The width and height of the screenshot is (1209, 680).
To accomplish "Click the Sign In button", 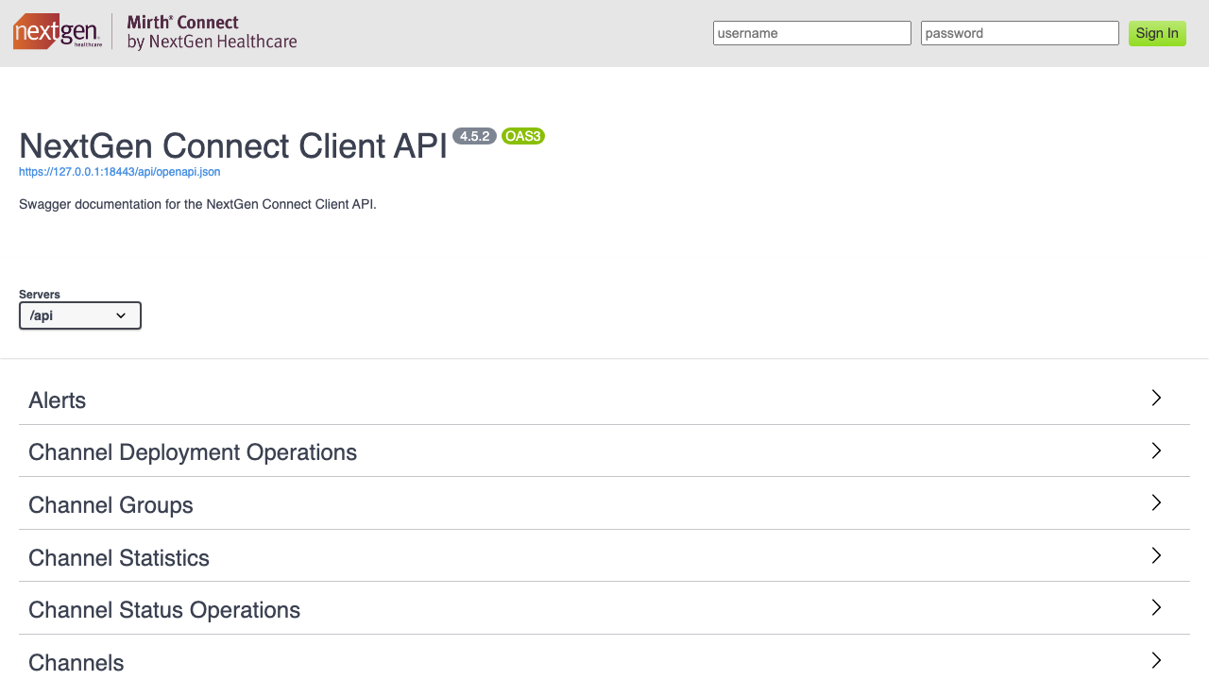I will [1157, 33].
